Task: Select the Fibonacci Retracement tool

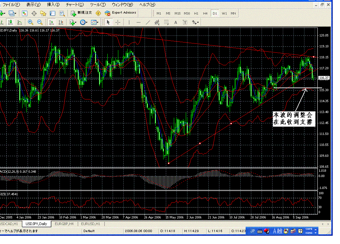Action: [x=166, y=22]
